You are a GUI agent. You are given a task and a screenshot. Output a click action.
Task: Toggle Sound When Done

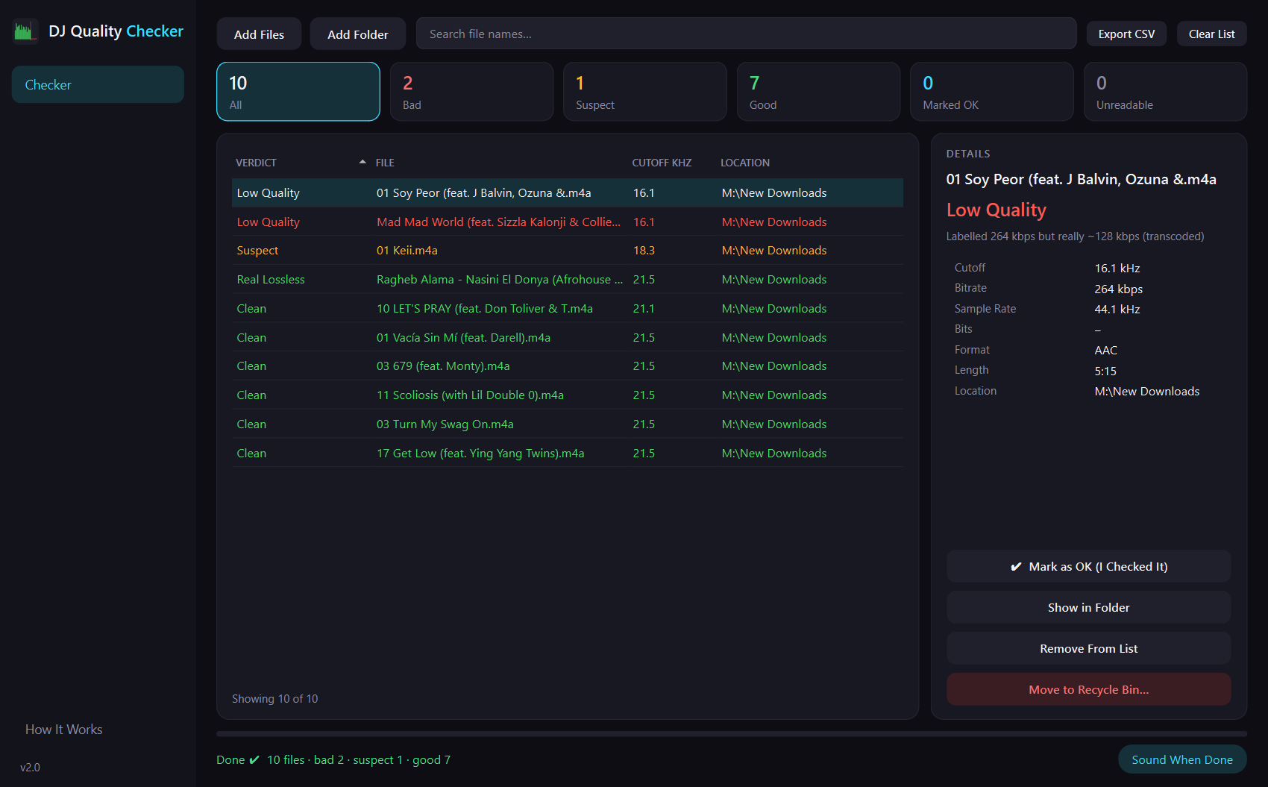(x=1182, y=759)
